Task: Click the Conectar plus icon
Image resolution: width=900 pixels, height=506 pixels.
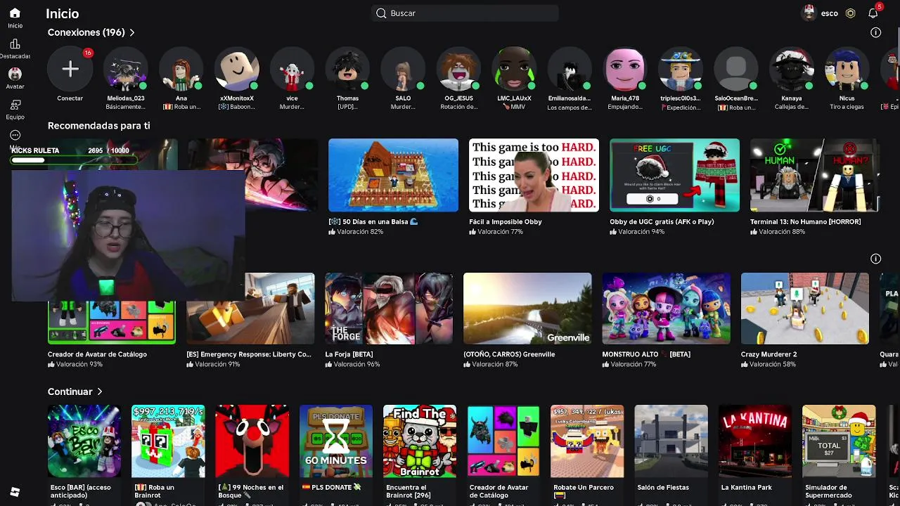Action: pyautogui.click(x=70, y=69)
